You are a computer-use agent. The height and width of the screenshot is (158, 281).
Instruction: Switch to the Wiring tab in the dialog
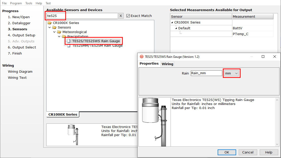click(167, 64)
